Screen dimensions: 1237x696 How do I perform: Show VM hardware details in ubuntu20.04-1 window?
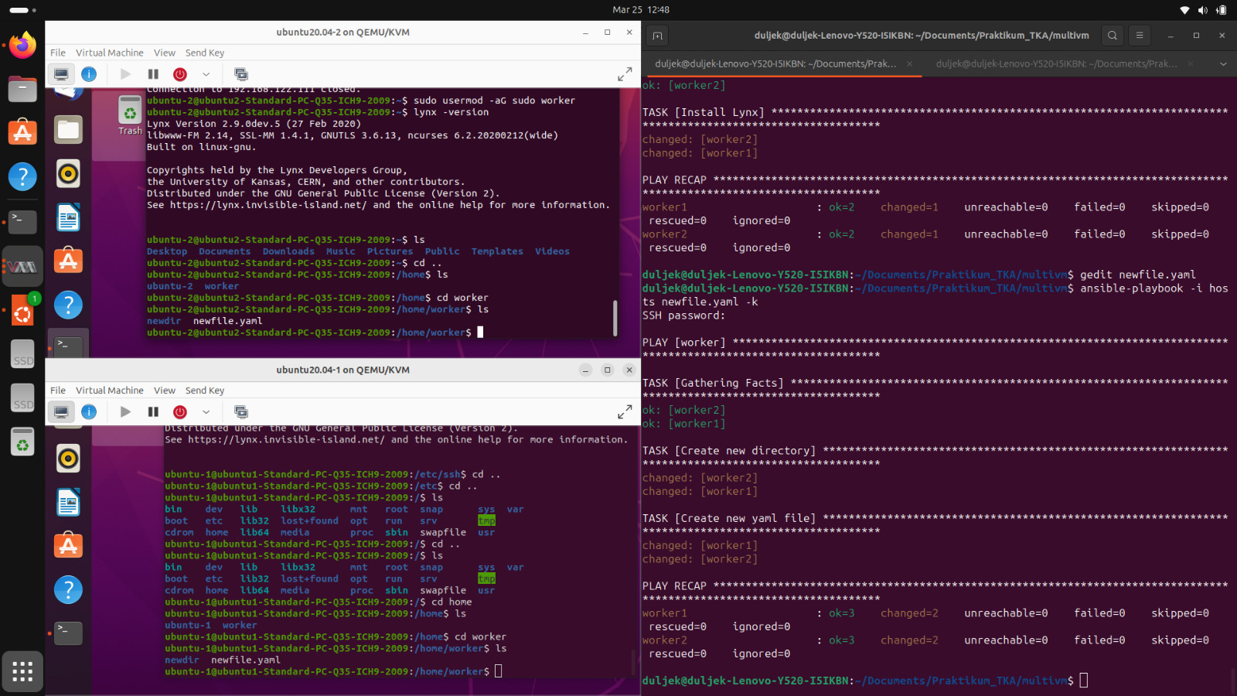[89, 412]
